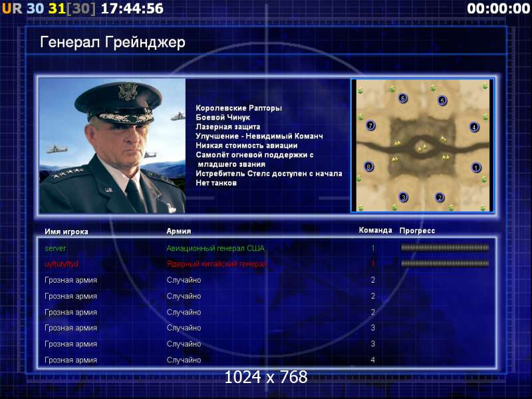
Task: Click the "Команда" column header
Action: coord(375,230)
